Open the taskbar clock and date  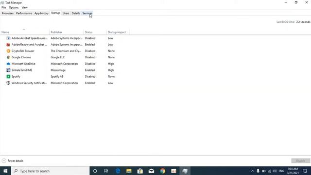(293, 171)
